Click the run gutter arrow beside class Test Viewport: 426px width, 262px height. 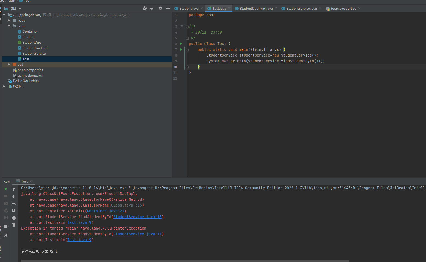coord(181,44)
